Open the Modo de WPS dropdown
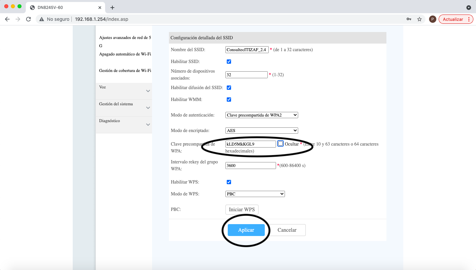This screenshot has height=270, width=476. pos(255,194)
